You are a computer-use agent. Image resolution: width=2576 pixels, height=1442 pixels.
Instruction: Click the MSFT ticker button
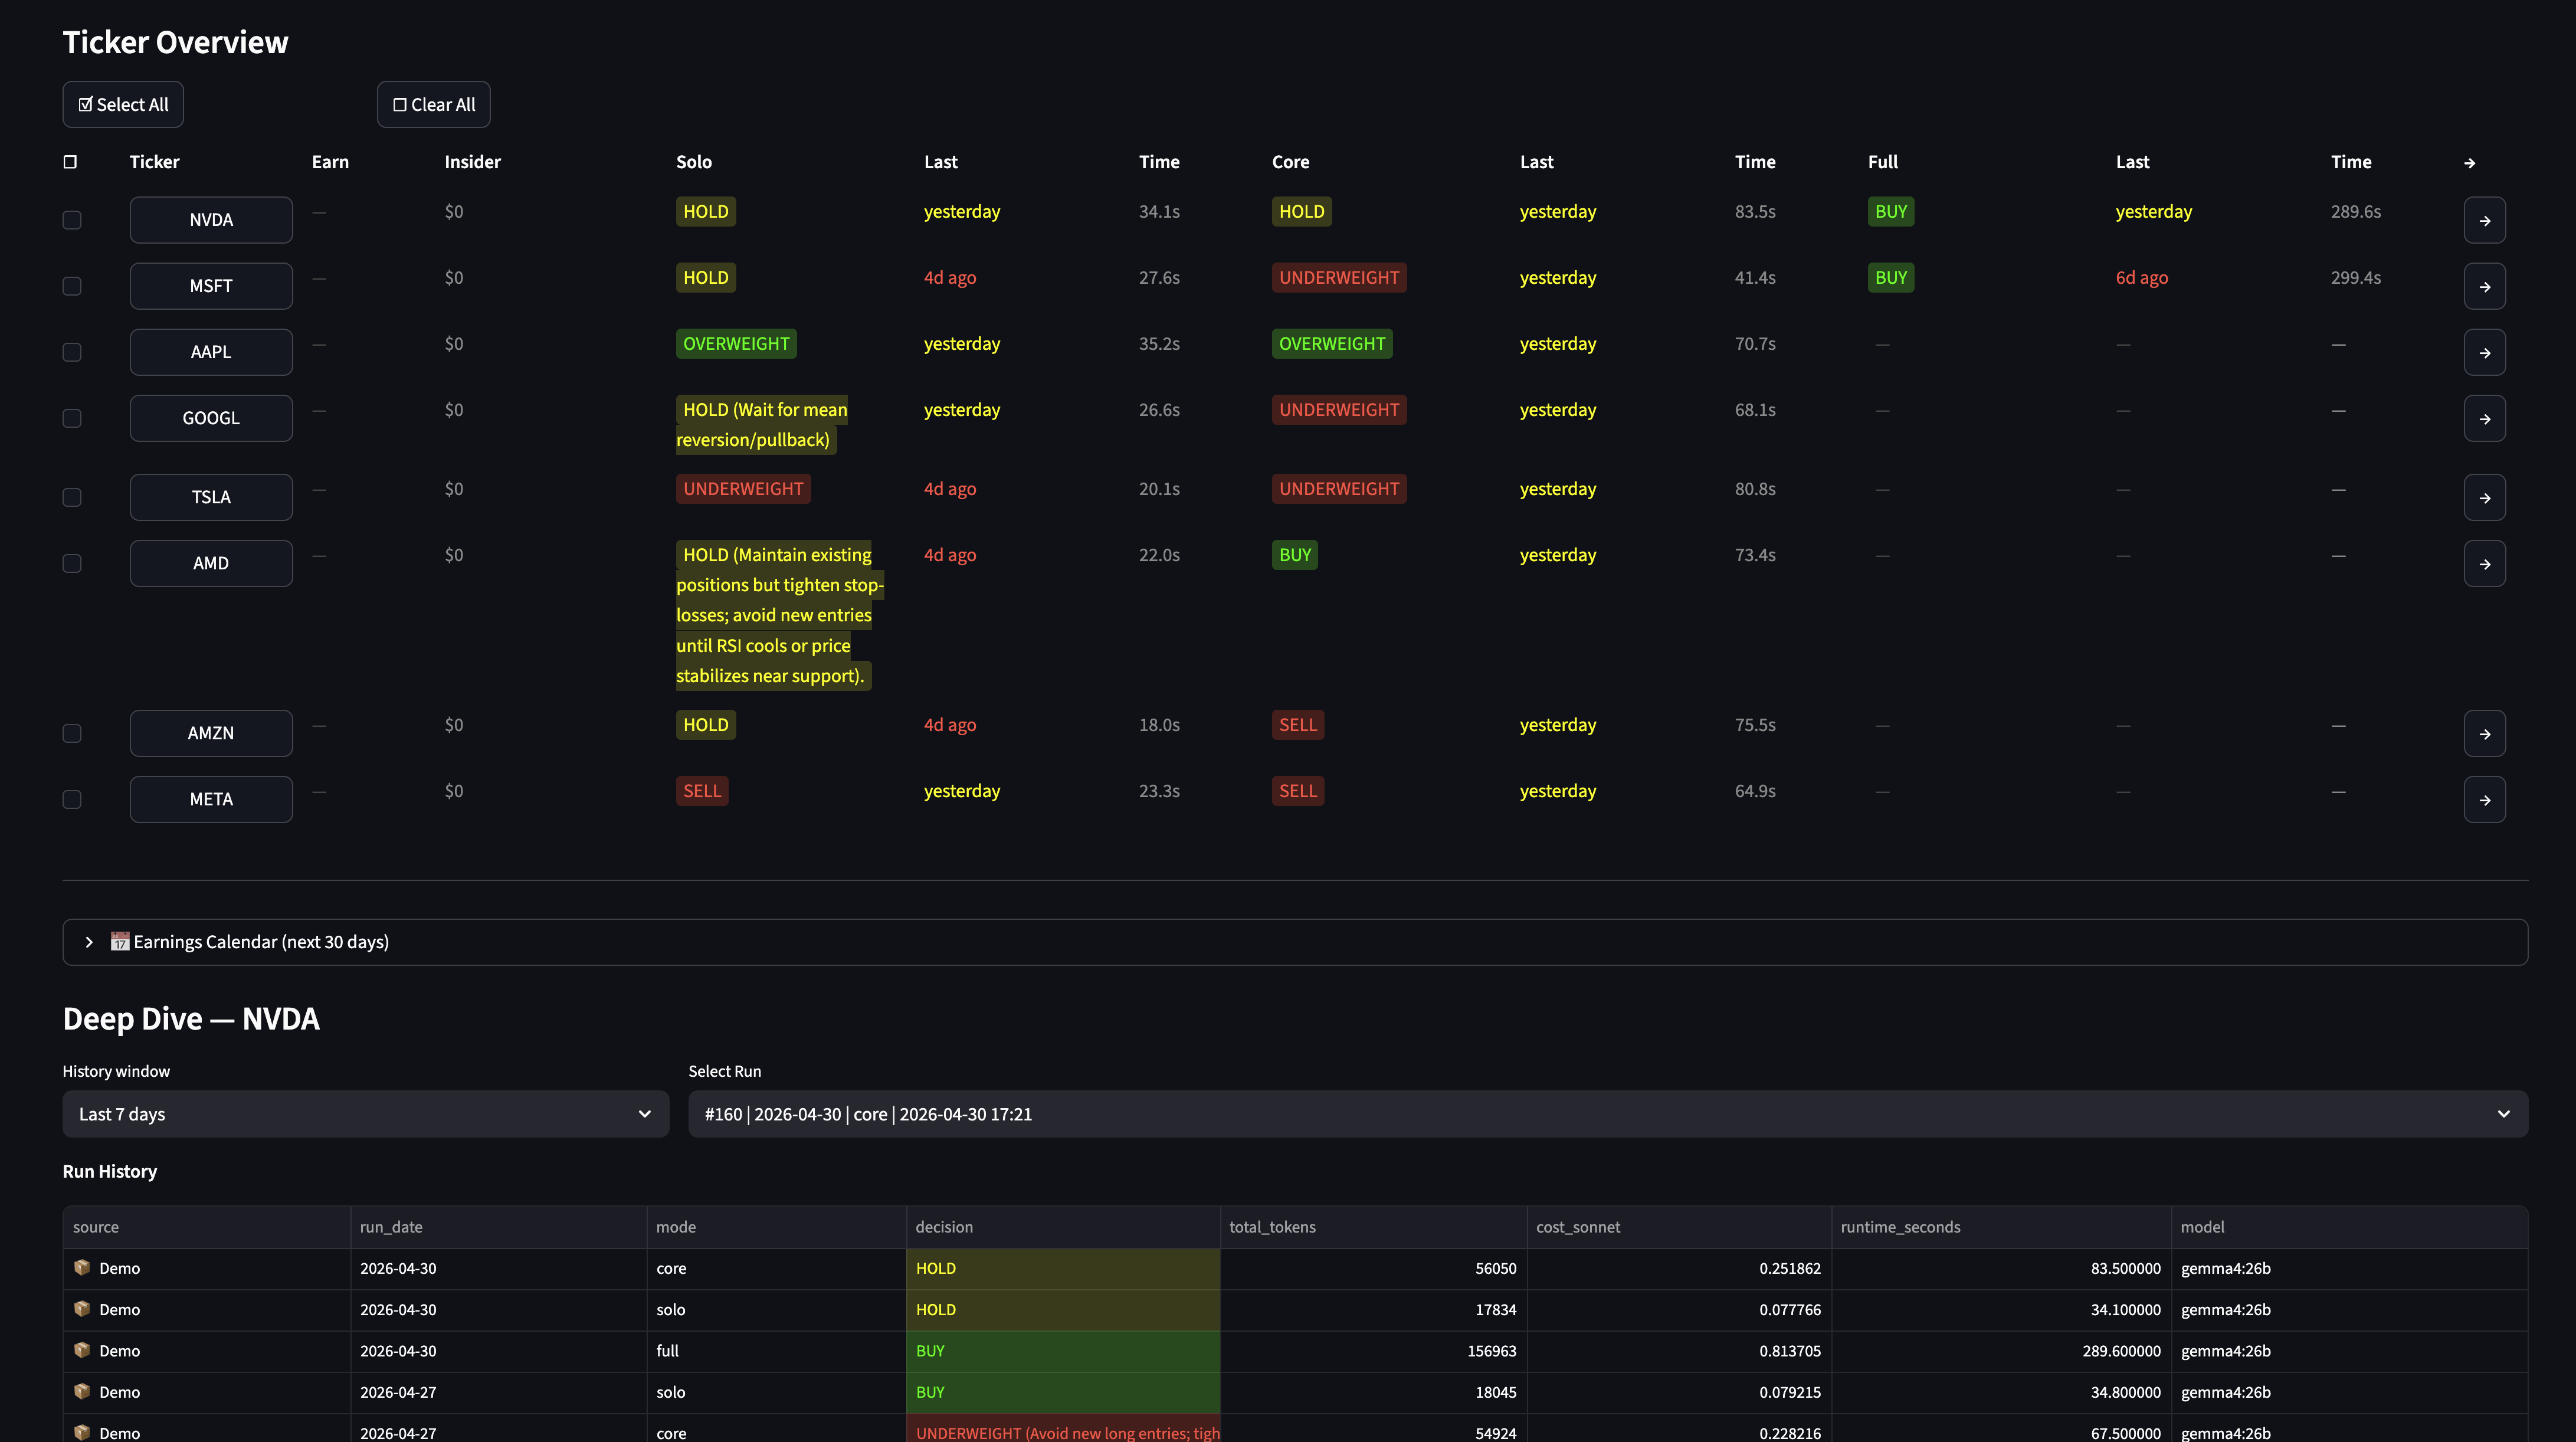tap(211, 286)
